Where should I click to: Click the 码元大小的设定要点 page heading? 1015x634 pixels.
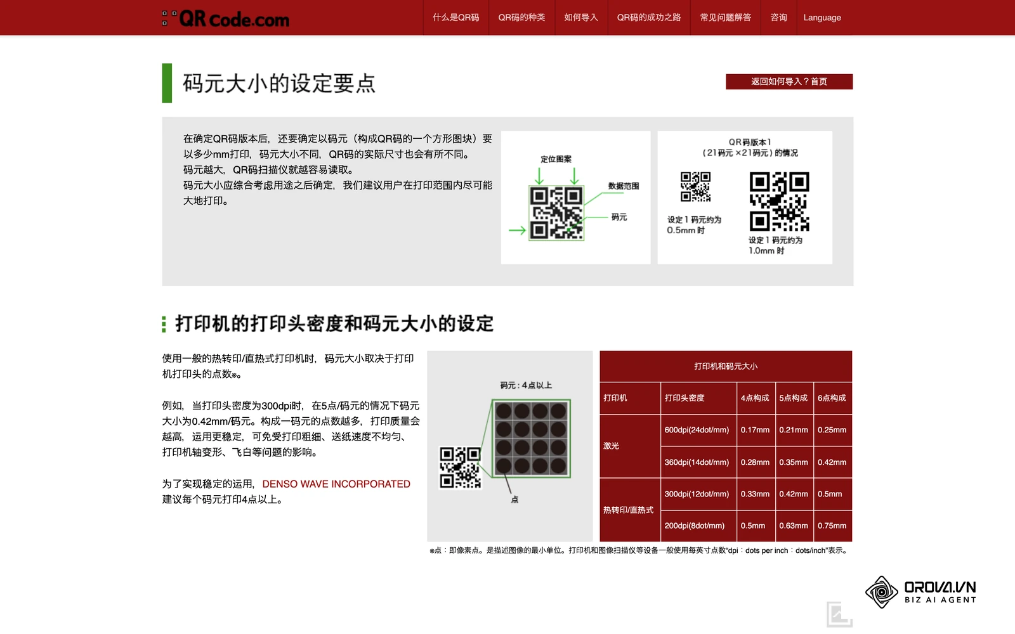279,83
